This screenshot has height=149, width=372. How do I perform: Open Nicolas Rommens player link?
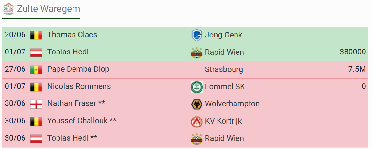coord(79,86)
